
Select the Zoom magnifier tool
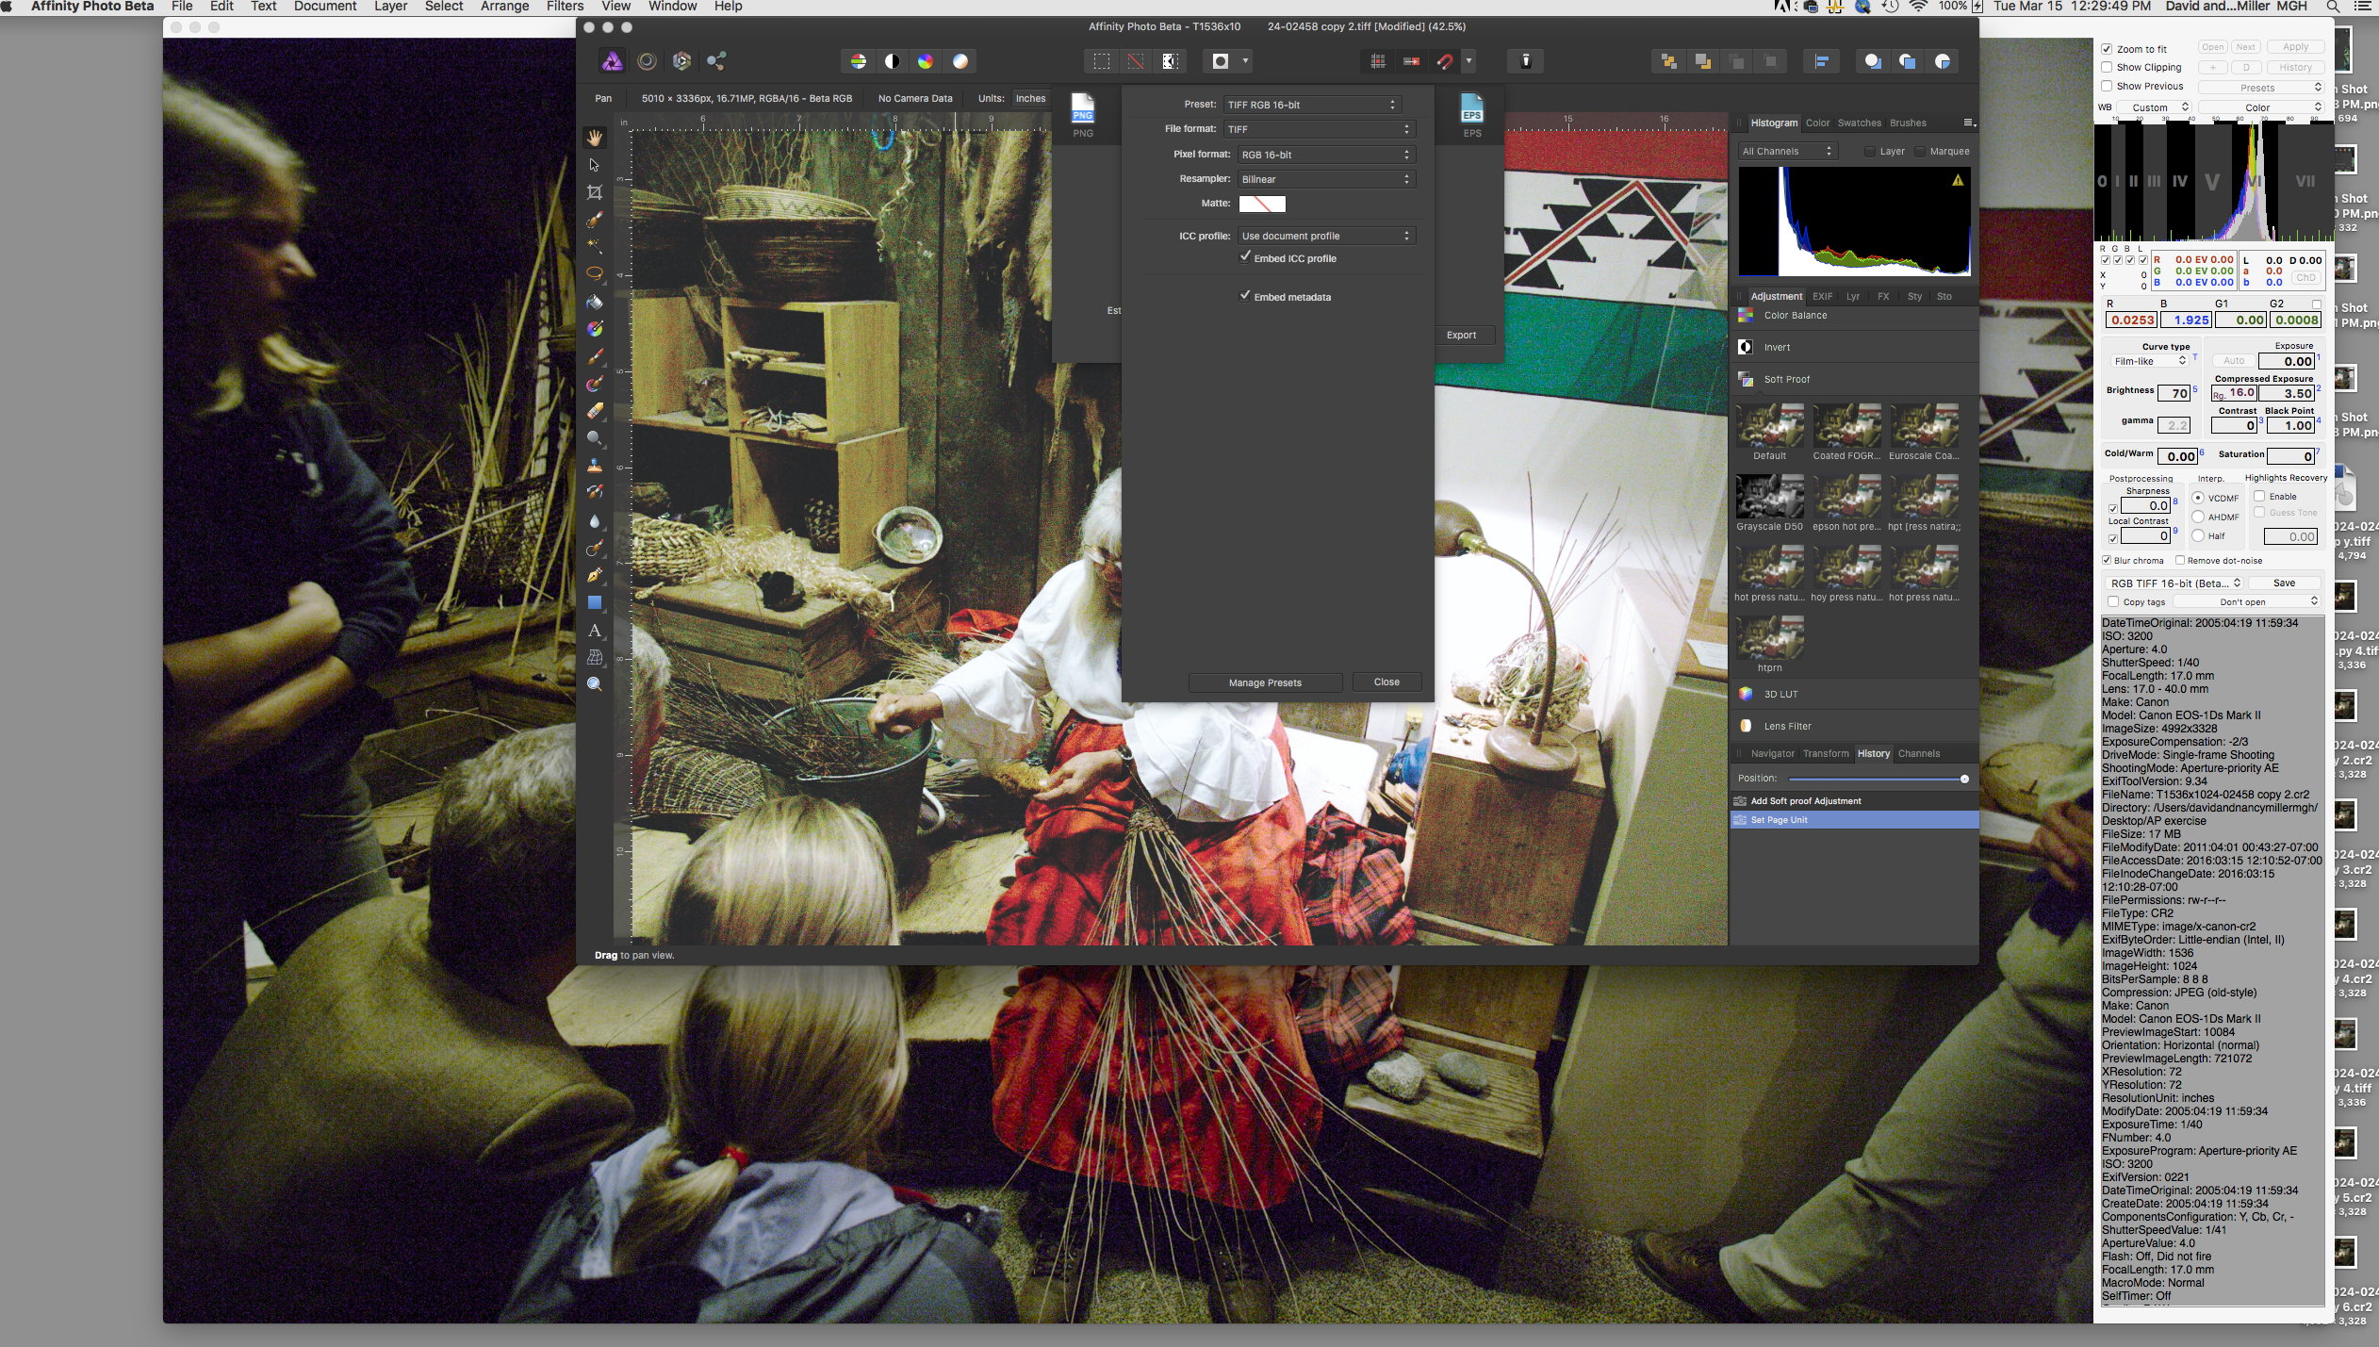pos(595,684)
